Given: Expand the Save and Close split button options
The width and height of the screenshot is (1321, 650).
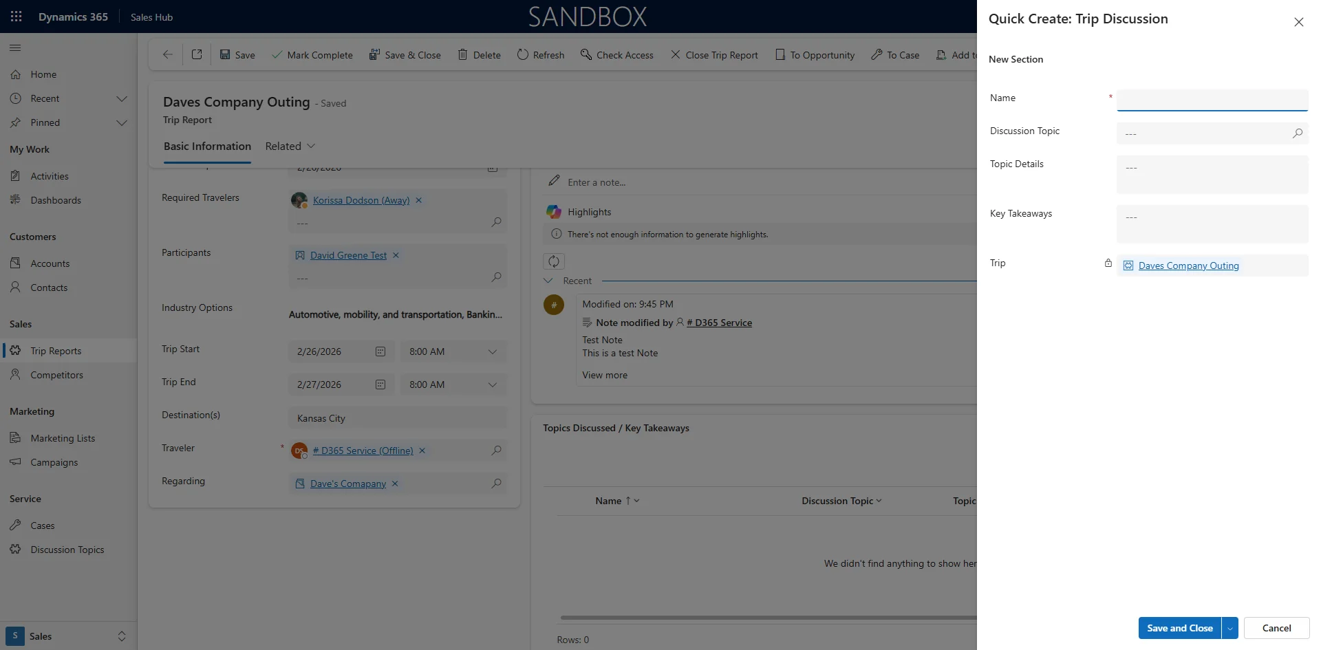Looking at the screenshot, I should pos(1229,628).
